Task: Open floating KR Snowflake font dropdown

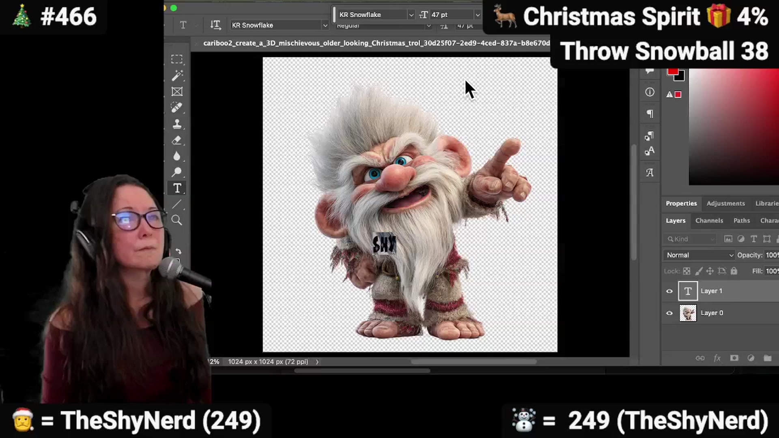Action: click(375, 15)
